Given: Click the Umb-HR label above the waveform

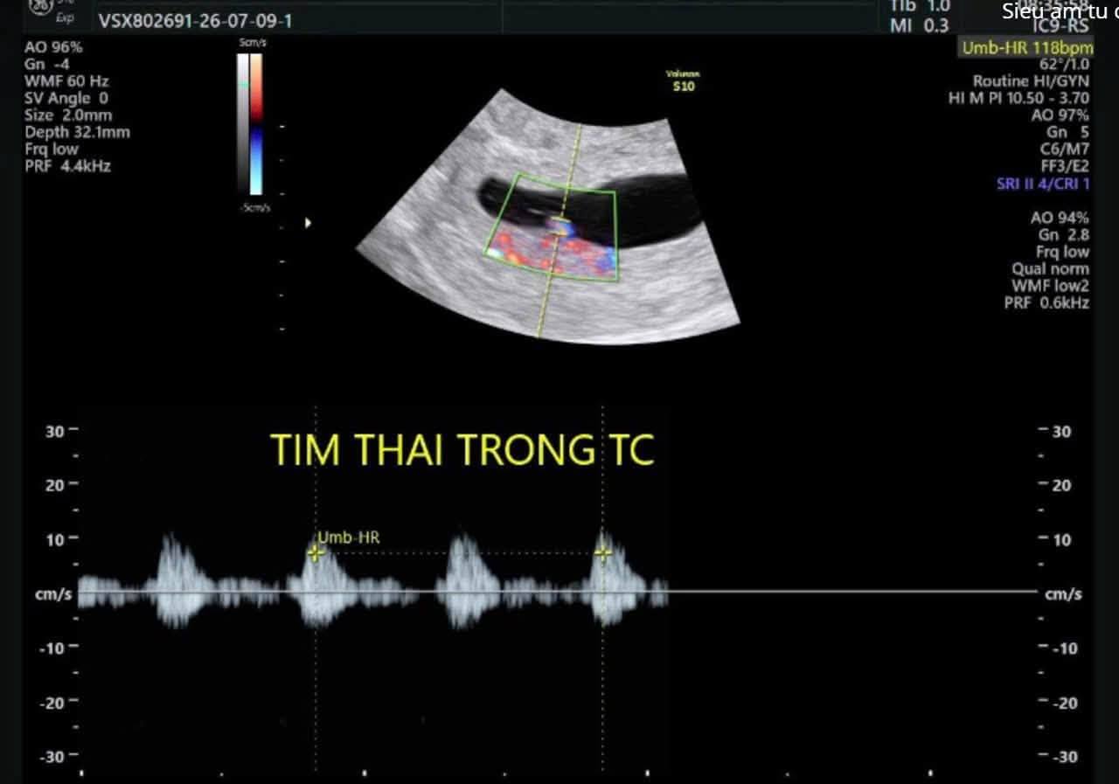Looking at the screenshot, I should pos(348,538).
